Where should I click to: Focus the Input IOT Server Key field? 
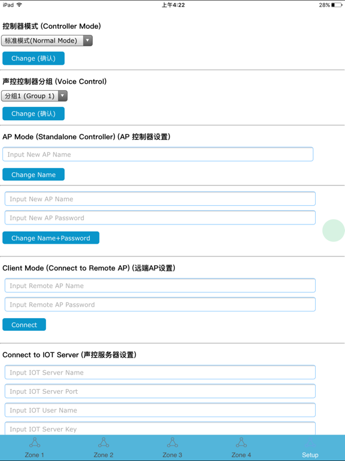pyautogui.click(x=160, y=429)
